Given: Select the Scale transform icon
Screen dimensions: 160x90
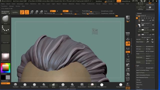Looking at the screenshot, I should pyautogui.click(x=36, y=12).
